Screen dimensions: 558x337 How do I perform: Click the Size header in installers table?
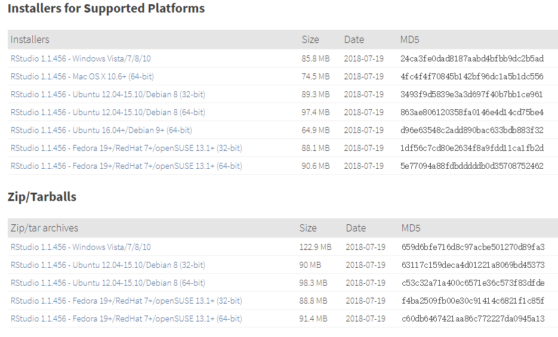point(310,40)
